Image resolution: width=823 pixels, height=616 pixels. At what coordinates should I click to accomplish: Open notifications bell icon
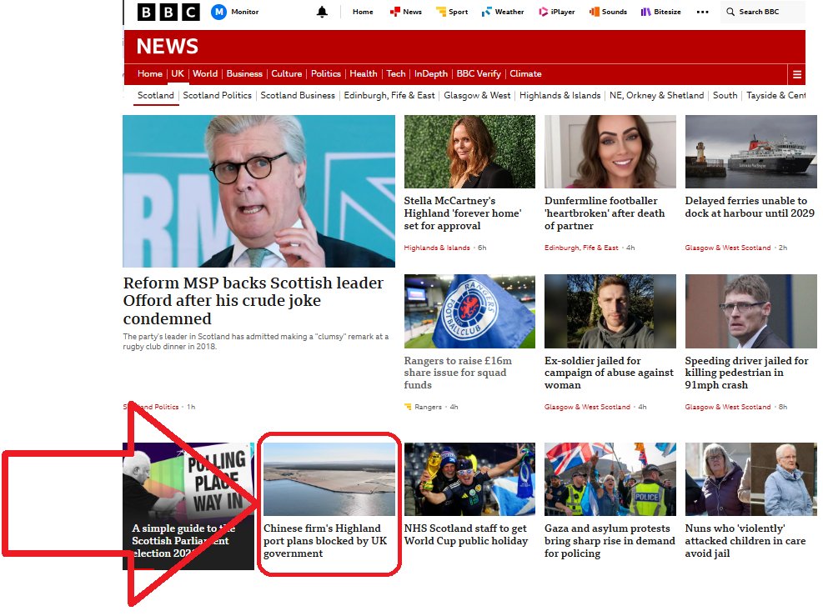click(322, 12)
